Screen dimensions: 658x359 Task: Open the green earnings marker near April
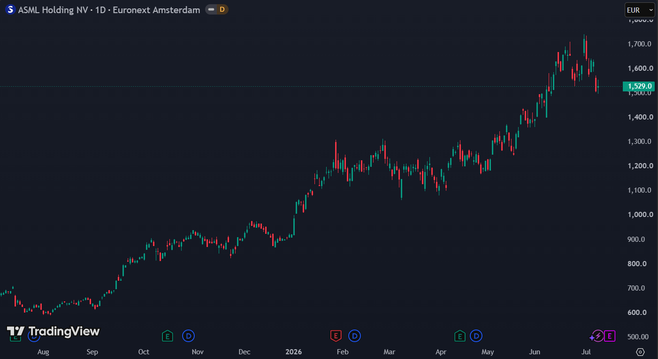(459, 336)
